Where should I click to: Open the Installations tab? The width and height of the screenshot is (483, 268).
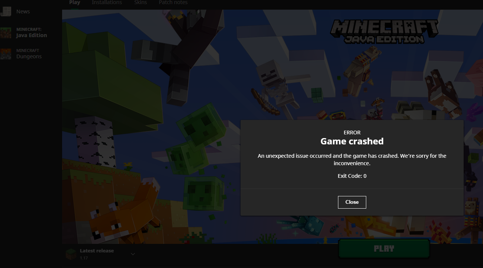click(x=107, y=3)
